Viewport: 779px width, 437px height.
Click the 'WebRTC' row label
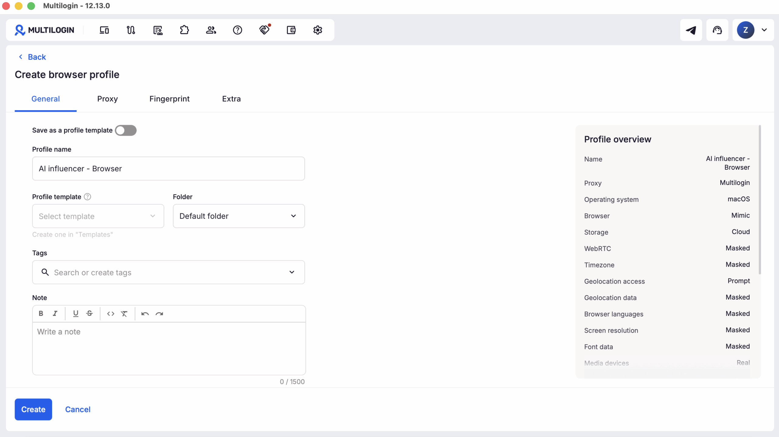(597, 249)
